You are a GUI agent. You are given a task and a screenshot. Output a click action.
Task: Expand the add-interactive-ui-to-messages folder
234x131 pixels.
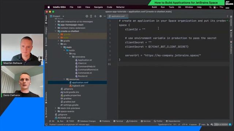click(x=56, y=21)
